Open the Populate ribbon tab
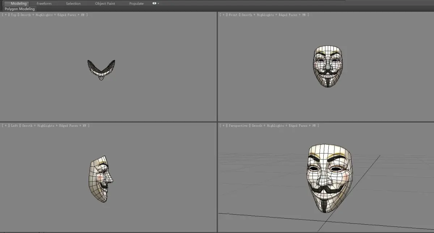The width and height of the screenshot is (434, 233). pos(136,4)
